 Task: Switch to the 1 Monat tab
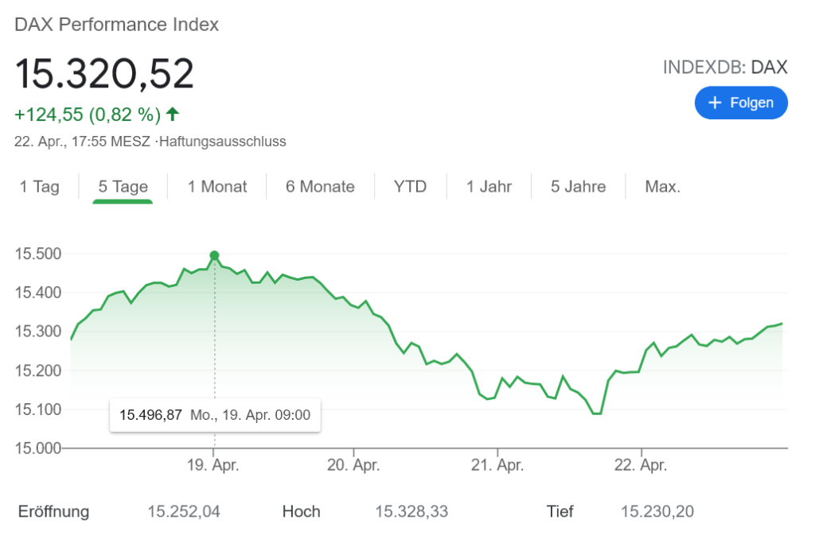[x=217, y=187]
